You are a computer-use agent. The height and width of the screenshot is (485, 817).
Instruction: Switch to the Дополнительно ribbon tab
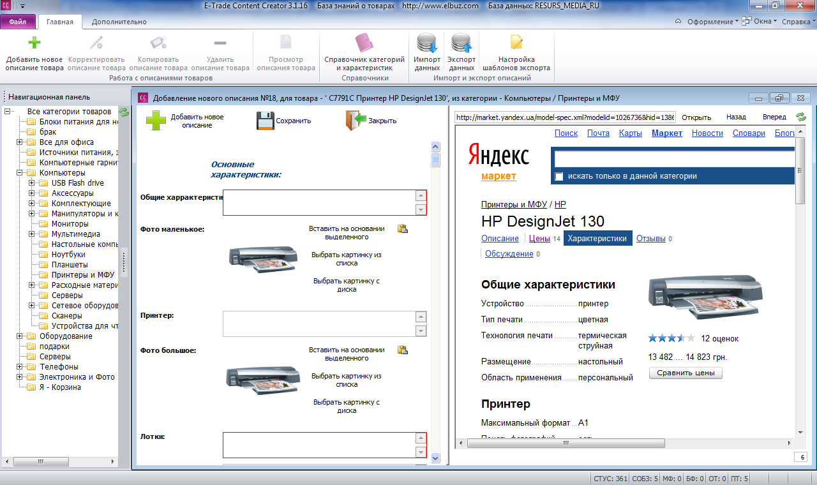[119, 22]
